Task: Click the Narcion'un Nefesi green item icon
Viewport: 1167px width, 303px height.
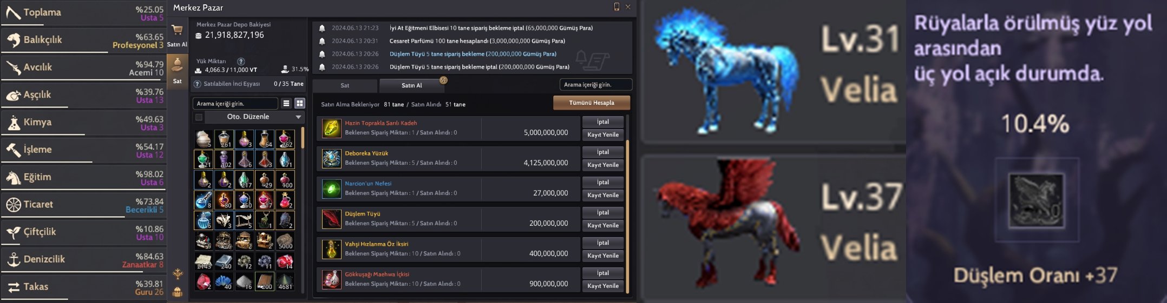Action: pos(331,188)
